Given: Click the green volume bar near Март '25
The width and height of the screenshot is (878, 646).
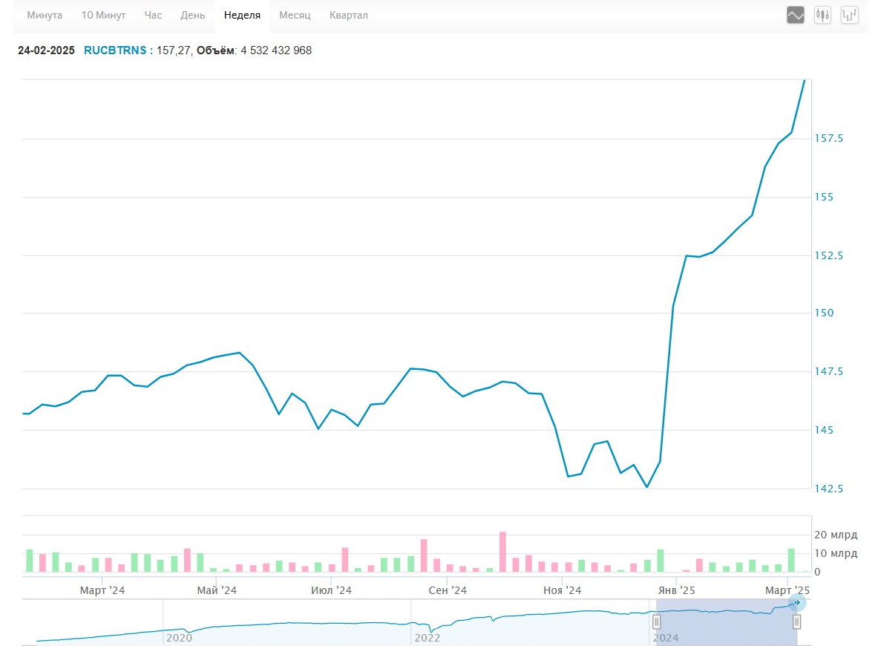Looking at the screenshot, I should (x=791, y=560).
